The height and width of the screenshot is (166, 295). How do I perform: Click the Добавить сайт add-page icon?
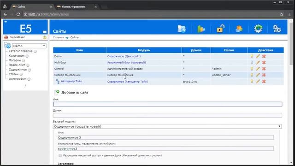click(x=57, y=92)
